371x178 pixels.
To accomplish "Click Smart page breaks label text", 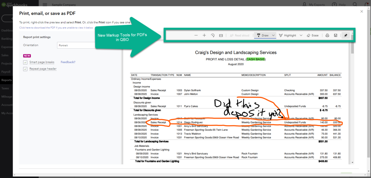I will (x=42, y=62).
